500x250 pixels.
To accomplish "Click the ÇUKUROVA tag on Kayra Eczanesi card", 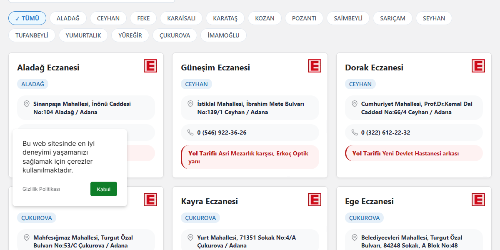I will 200,218.
